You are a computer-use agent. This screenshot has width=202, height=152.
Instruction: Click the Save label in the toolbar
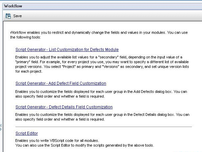18,16
